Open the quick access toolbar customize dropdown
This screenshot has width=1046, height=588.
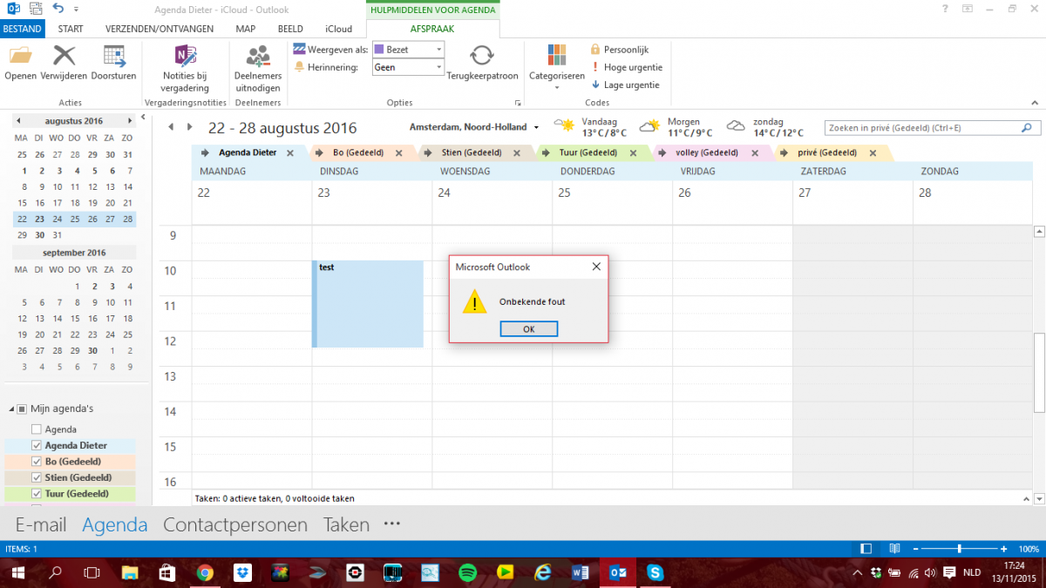click(x=76, y=9)
